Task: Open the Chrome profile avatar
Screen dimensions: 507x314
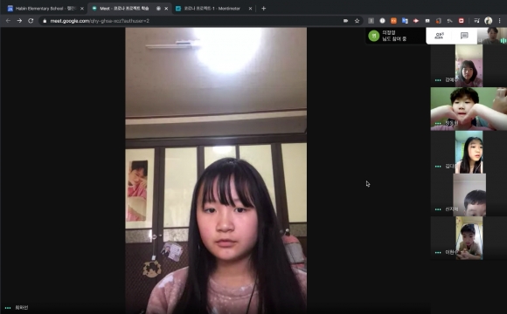Action: [489, 21]
